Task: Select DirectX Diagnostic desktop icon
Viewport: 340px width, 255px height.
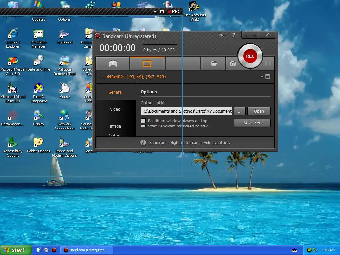Action: pyautogui.click(x=39, y=93)
